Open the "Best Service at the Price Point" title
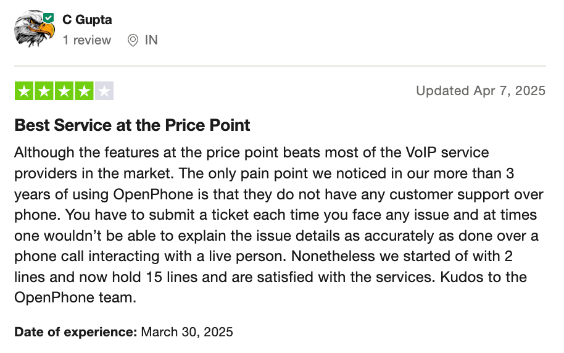 [x=132, y=125]
